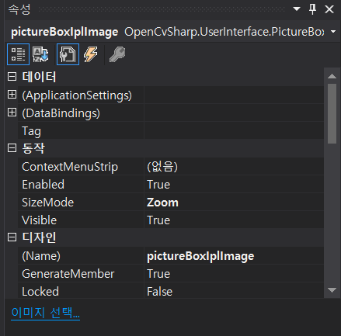Show Events lightning bolt icon
The width and height of the screenshot is (341, 336).
click(90, 54)
